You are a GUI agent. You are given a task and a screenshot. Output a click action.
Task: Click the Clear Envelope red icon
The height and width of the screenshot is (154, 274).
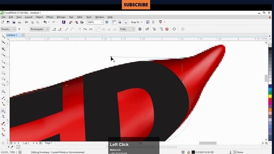[x=167, y=29]
